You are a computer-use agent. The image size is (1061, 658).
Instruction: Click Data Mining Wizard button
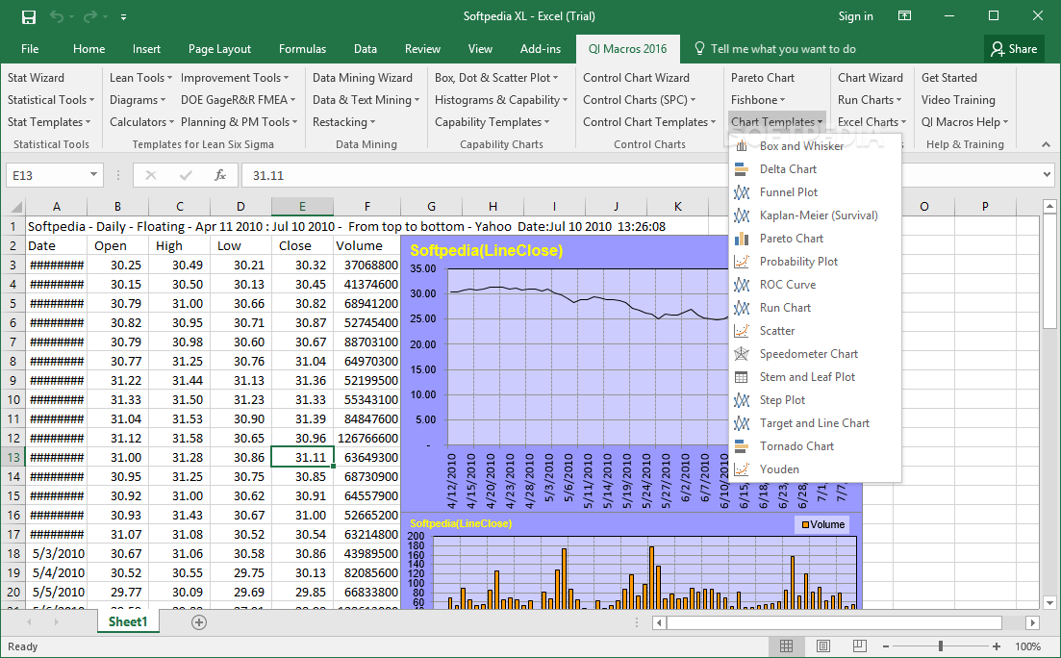point(362,78)
